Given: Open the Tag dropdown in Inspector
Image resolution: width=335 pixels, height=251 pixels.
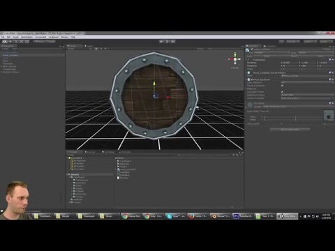Looking at the screenshot, I should point(271,53).
